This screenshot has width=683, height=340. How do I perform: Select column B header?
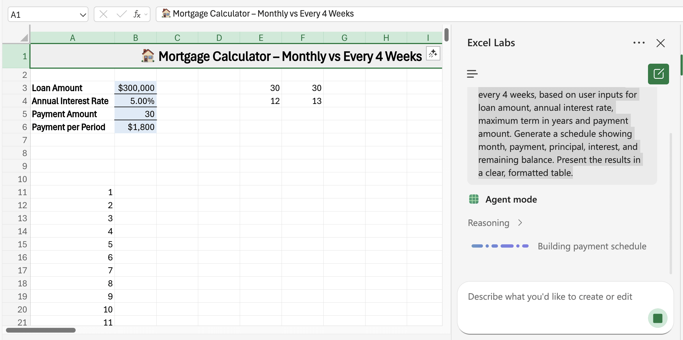click(x=135, y=38)
